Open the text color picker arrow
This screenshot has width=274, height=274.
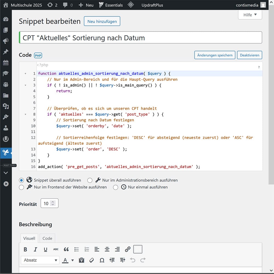[x=73, y=260]
